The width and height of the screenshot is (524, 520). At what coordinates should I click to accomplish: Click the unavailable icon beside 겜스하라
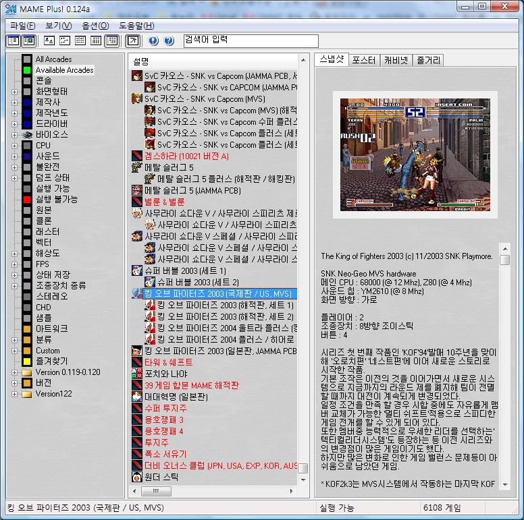point(137,156)
